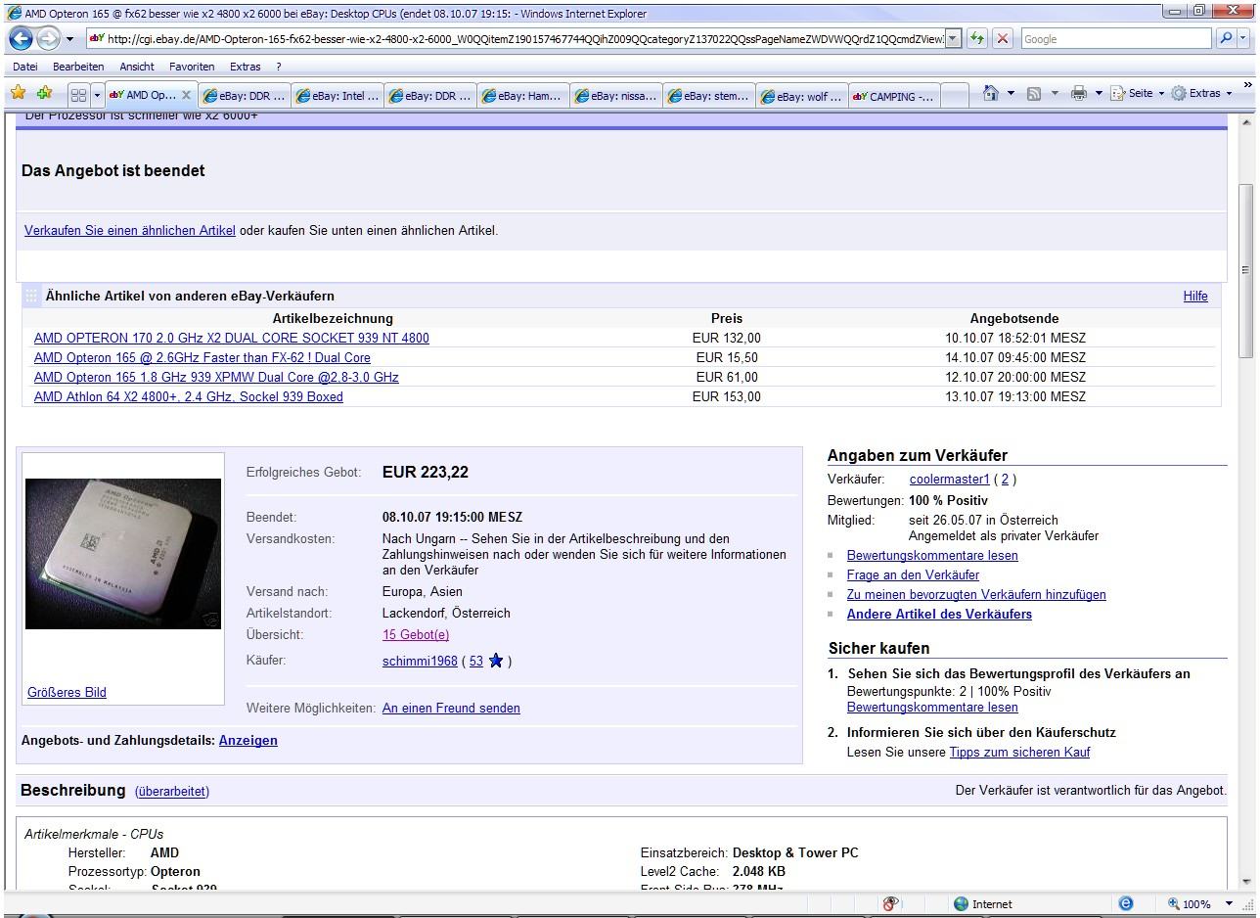Show more toolbar commands chevron
1260x918 pixels.
pos(1247,86)
